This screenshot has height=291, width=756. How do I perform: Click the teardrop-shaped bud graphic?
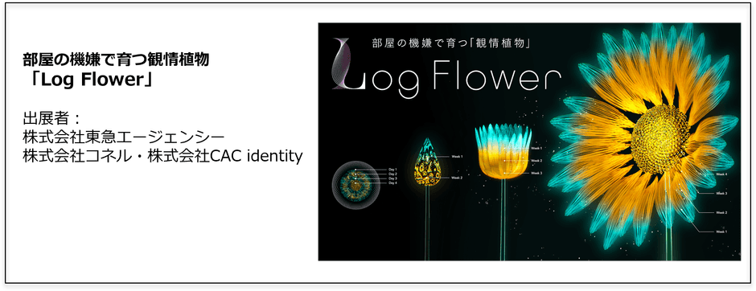click(427, 162)
